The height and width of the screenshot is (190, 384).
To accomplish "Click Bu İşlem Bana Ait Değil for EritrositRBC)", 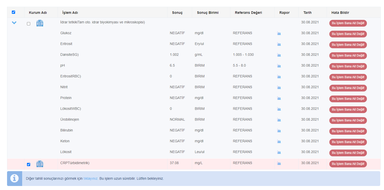I will 348,77.
